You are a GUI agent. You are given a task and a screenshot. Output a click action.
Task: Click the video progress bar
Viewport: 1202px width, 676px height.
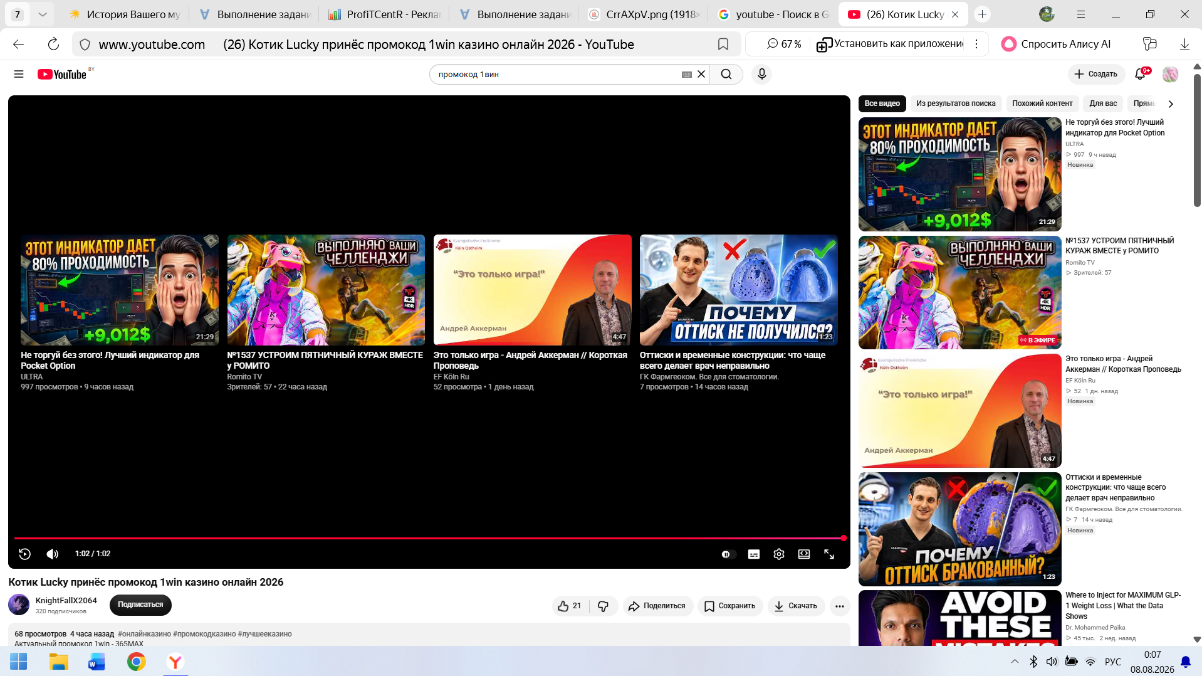pos(430,538)
